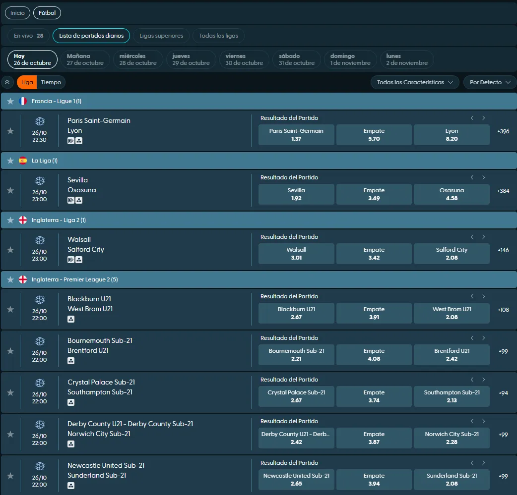This screenshot has height=495, width=517.
Task: Show next market for Newcastle United Sub-21 match
Action: pyautogui.click(x=483, y=463)
